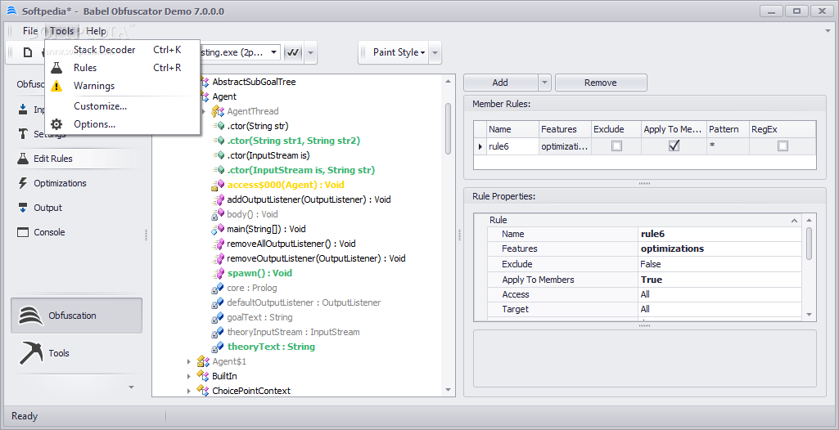The height and width of the screenshot is (430, 839).
Task: Select the Pattern cell containing asterisk
Action: pyautogui.click(x=727, y=146)
